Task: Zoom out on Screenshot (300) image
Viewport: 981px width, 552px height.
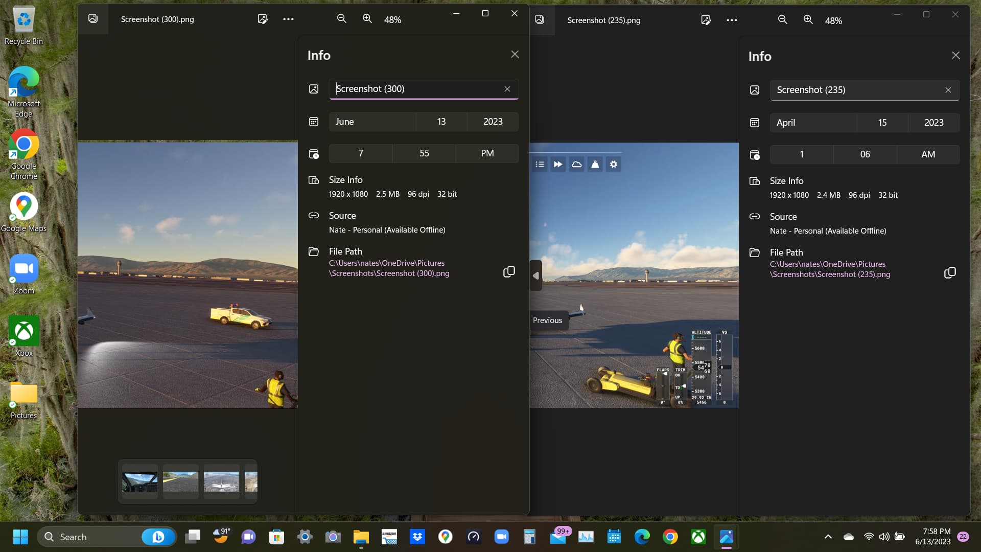Action: (x=342, y=19)
